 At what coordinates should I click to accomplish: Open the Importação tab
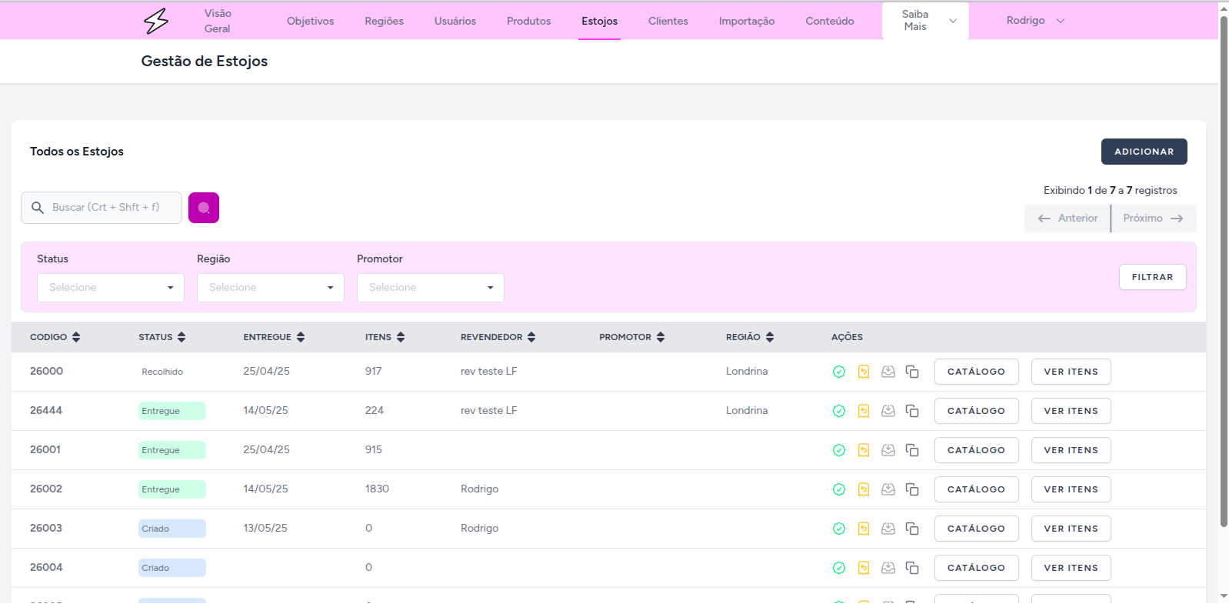[x=747, y=21]
